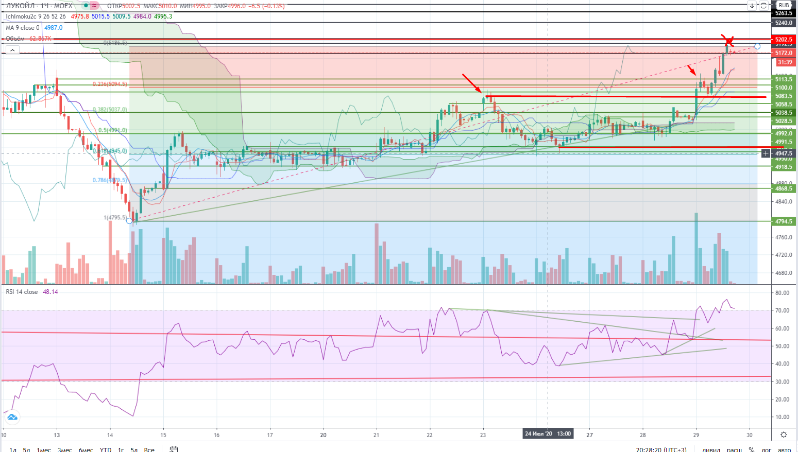Click the down arrow at top right

(x=752, y=6)
